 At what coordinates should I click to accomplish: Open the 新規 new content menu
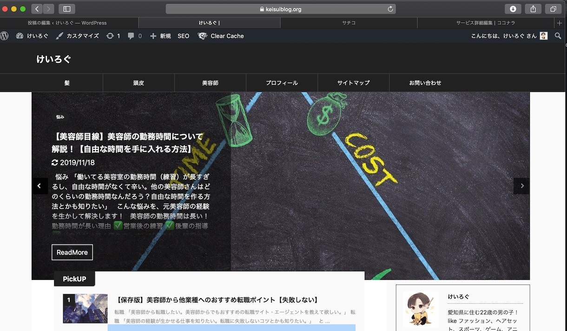click(x=160, y=36)
